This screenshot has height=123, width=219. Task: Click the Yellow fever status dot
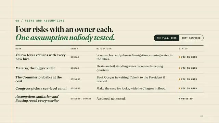(179, 57)
